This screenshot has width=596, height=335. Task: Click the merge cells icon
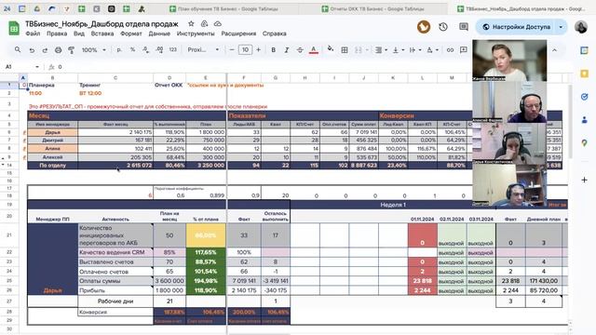(x=358, y=49)
